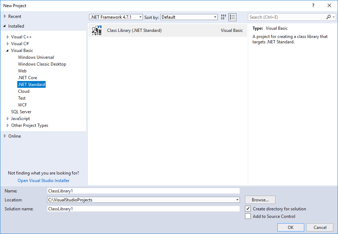Screen dimensions: 338x234
Task: Collapse the Installed node
Action: click(x=5, y=26)
